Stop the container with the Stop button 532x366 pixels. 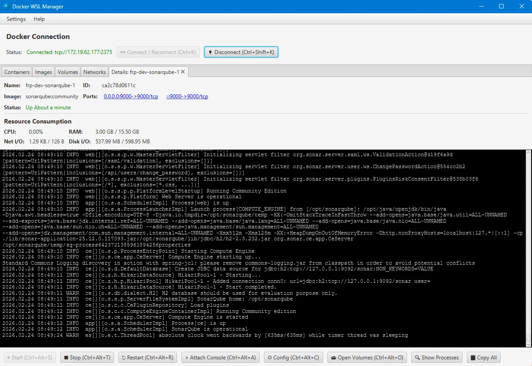[x=87, y=358]
